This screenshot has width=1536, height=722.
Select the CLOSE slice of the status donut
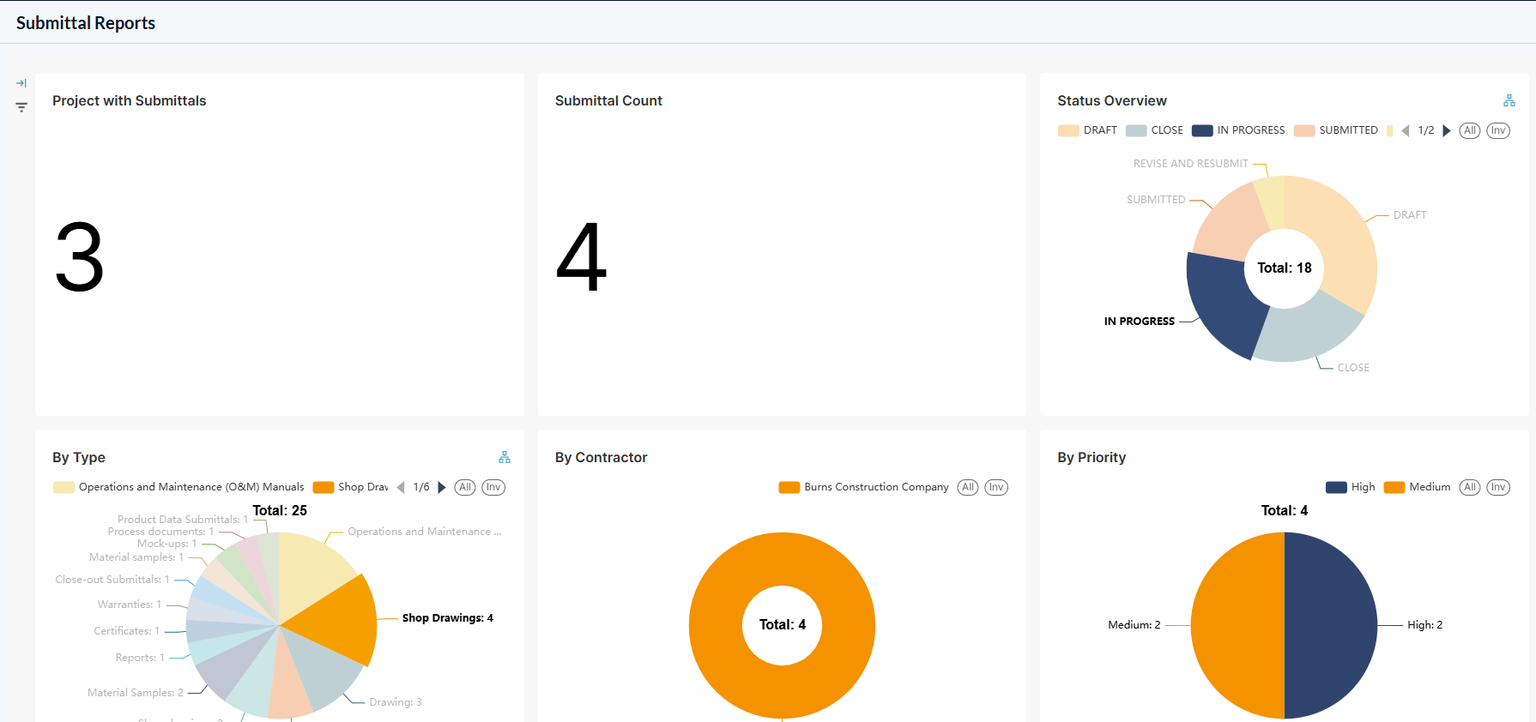(x=1307, y=330)
